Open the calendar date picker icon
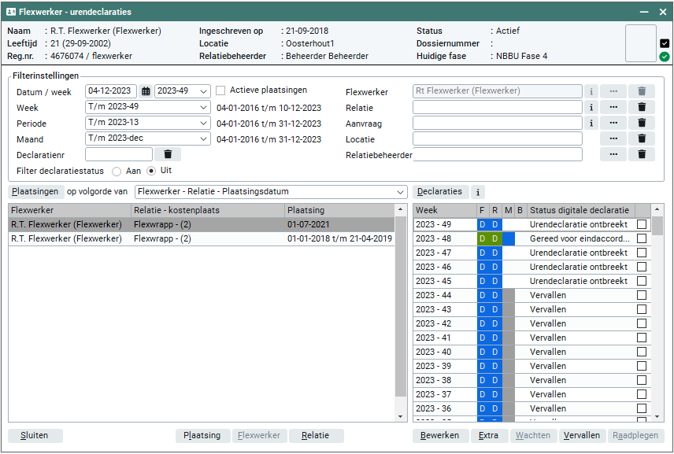The image size is (674, 454). [146, 91]
